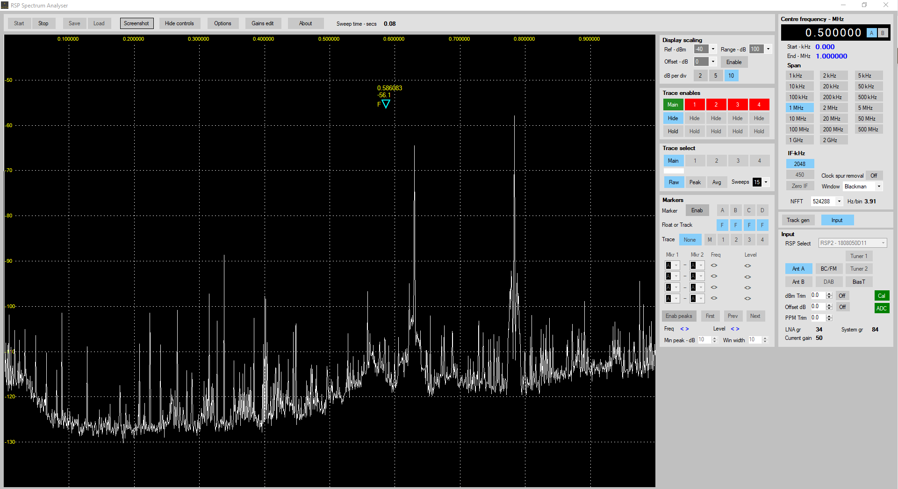
Task: Select marker B button
Action: click(x=735, y=210)
